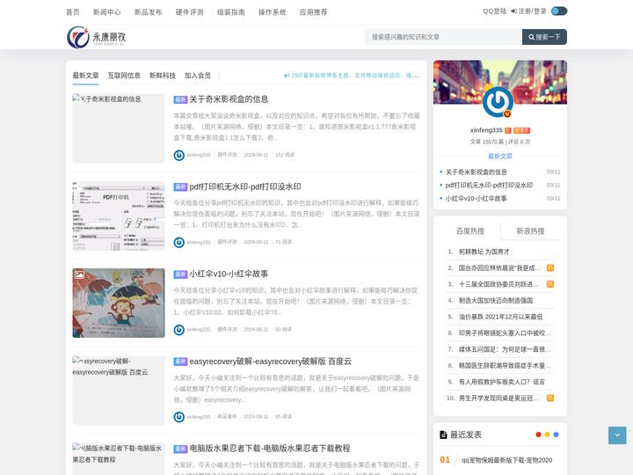Click the blue chevron floating button

click(x=617, y=435)
